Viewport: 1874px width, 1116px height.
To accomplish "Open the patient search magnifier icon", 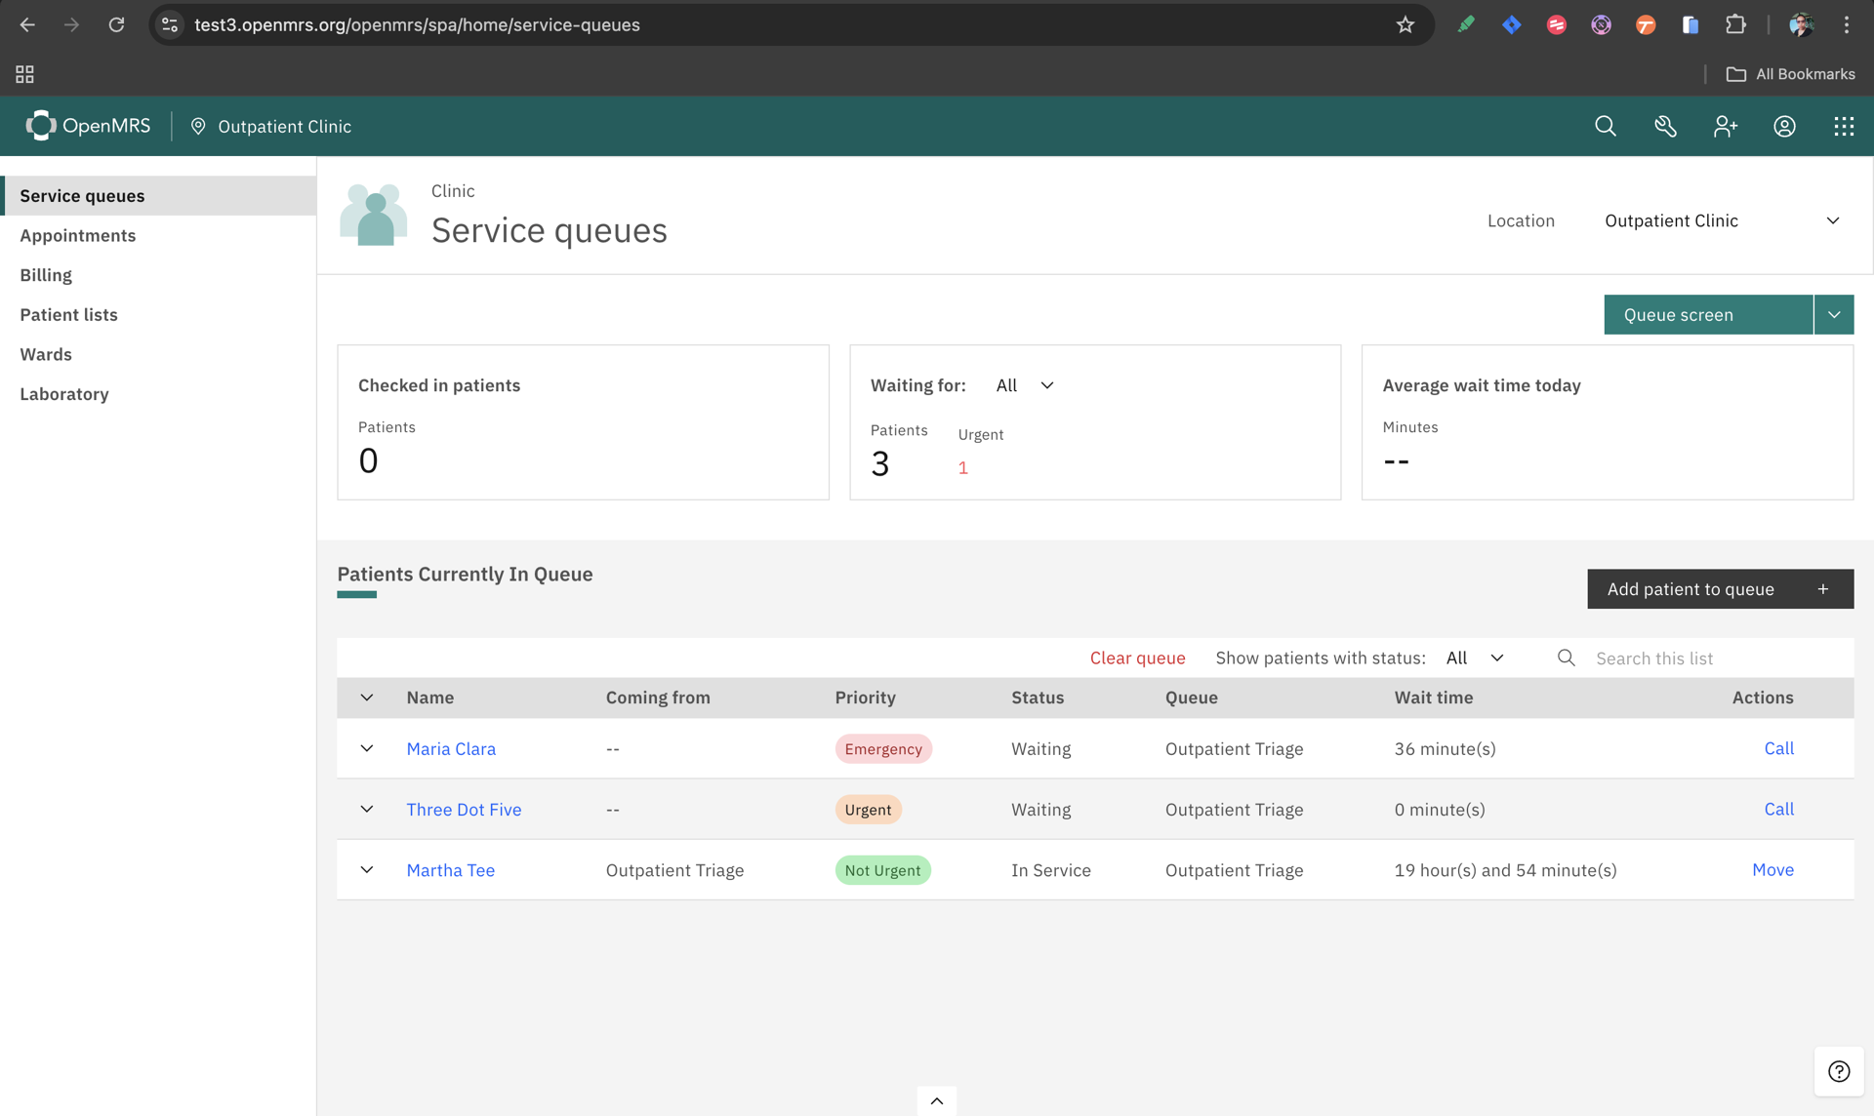I will pyautogui.click(x=1605, y=126).
